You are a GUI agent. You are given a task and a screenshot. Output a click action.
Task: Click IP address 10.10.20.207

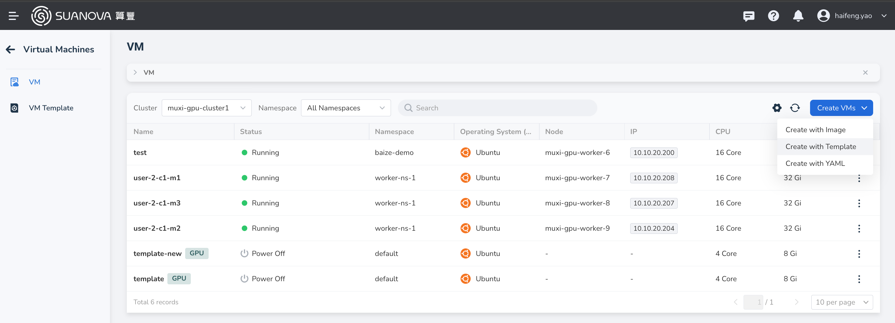[654, 203]
